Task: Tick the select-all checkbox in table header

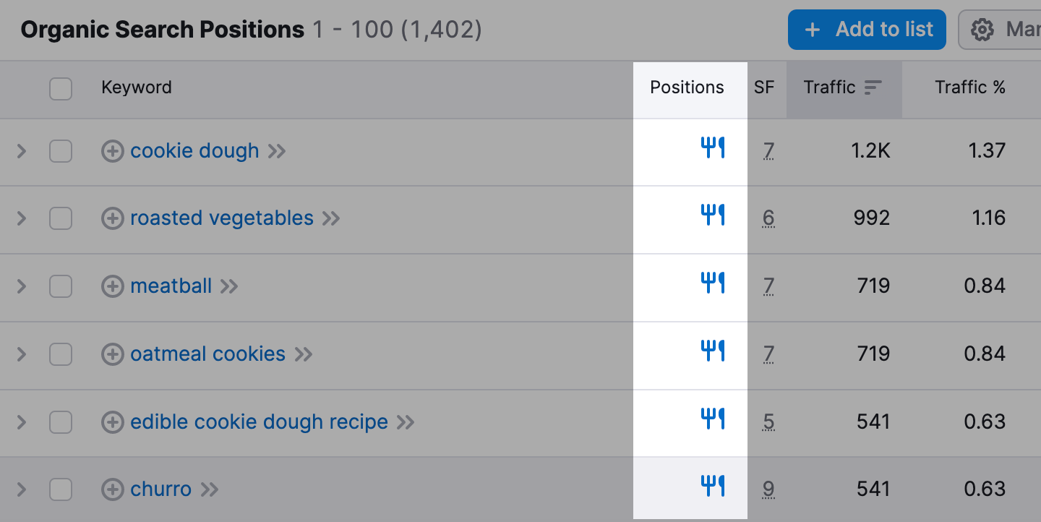Action: (x=61, y=89)
